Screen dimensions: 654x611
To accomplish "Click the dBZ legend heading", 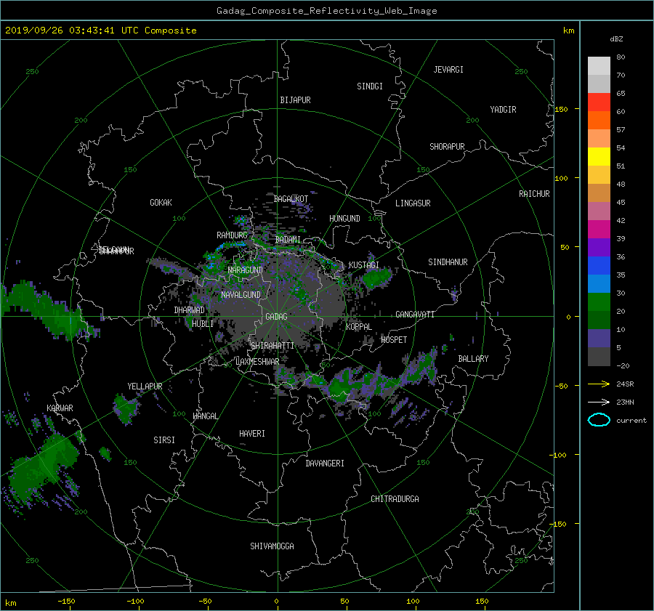I will 616,39.
